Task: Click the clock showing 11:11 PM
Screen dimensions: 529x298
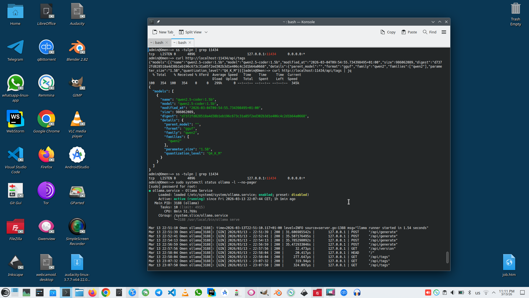Action: pos(506,292)
